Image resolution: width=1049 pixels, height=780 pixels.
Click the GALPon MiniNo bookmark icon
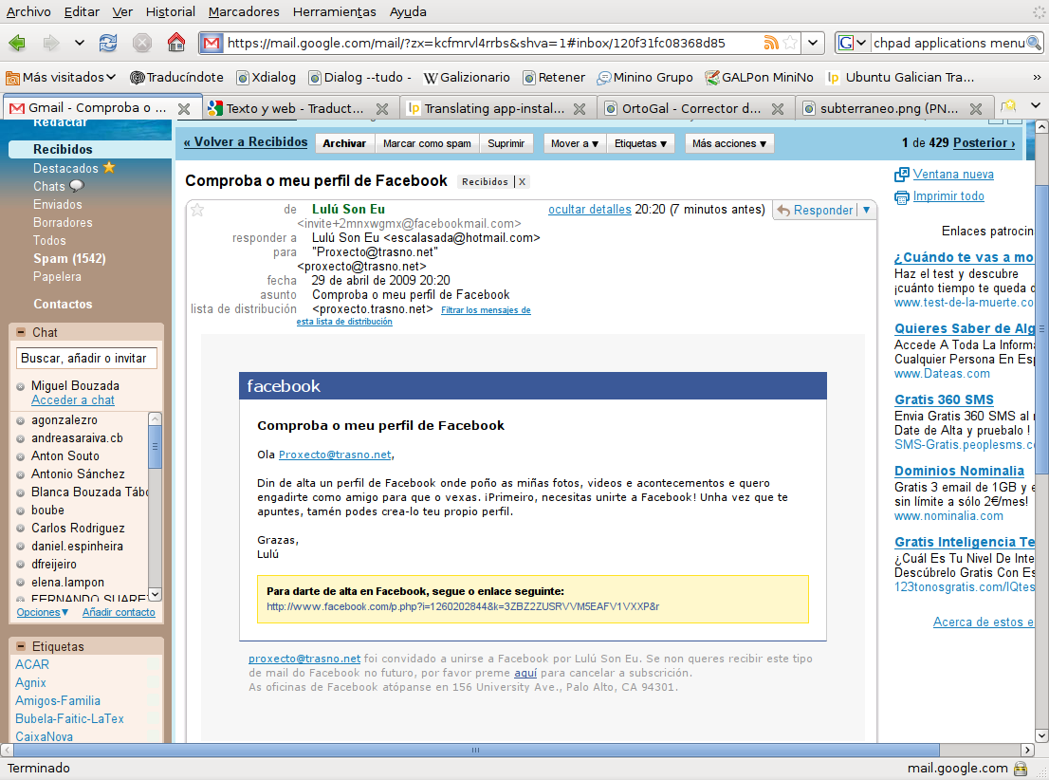(x=712, y=78)
